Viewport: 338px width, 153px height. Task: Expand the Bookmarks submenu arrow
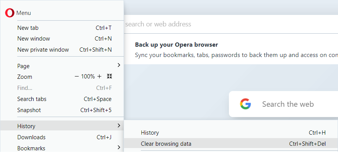119,147
